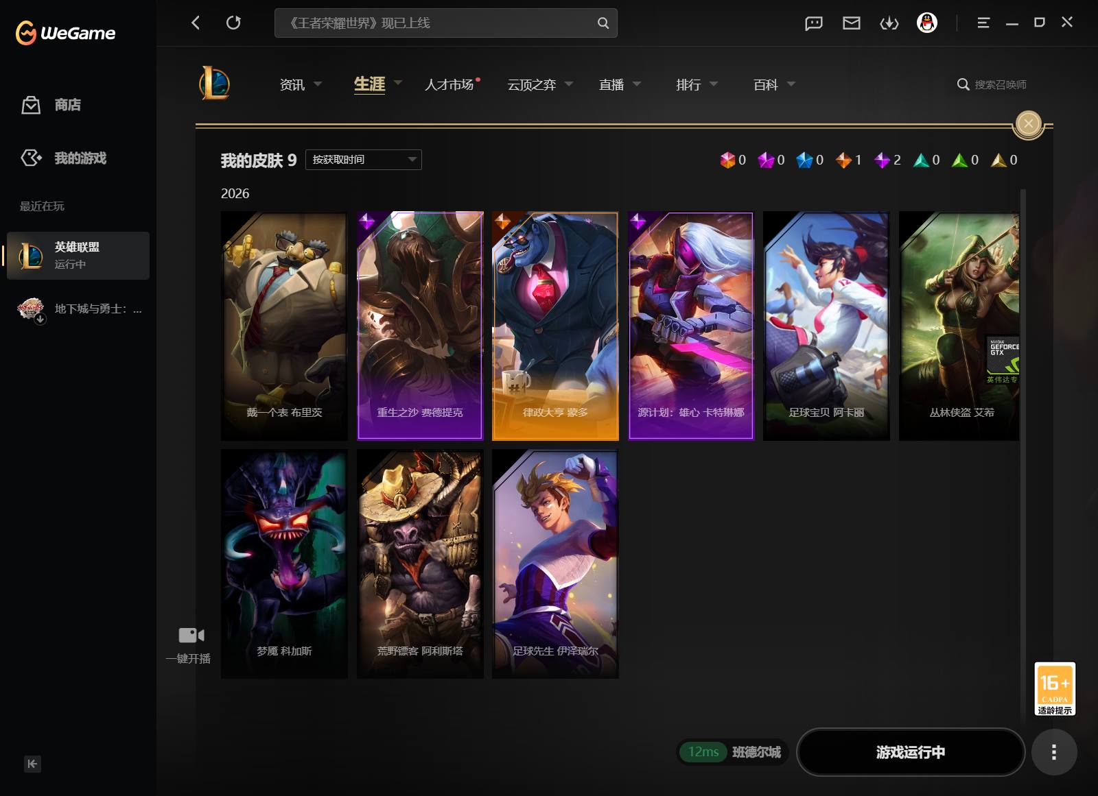The height and width of the screenshot is (796, 1098).
Task: Select 英雄联盟 运行中 in recent games
Action: pos(78,255)
